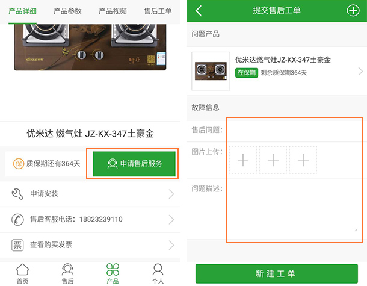The image size is (367, 286).
Task: Tap the 新建工单 button
Action: pyautogui.click(x=277, y=273)
